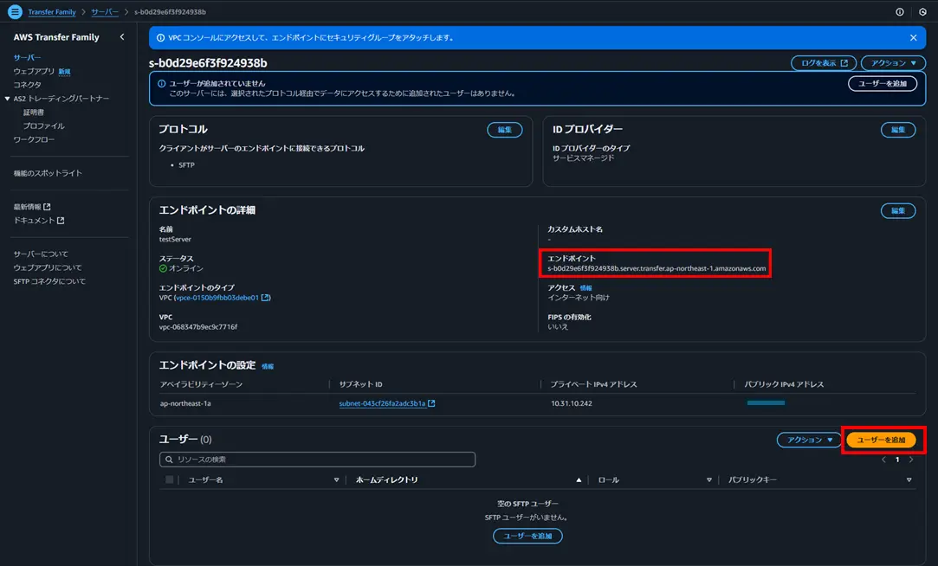The height and width of the screenshot is (566, 938).
Task: Sort by ホームディレクトリ ascending arrow
Action: [579, 480]
